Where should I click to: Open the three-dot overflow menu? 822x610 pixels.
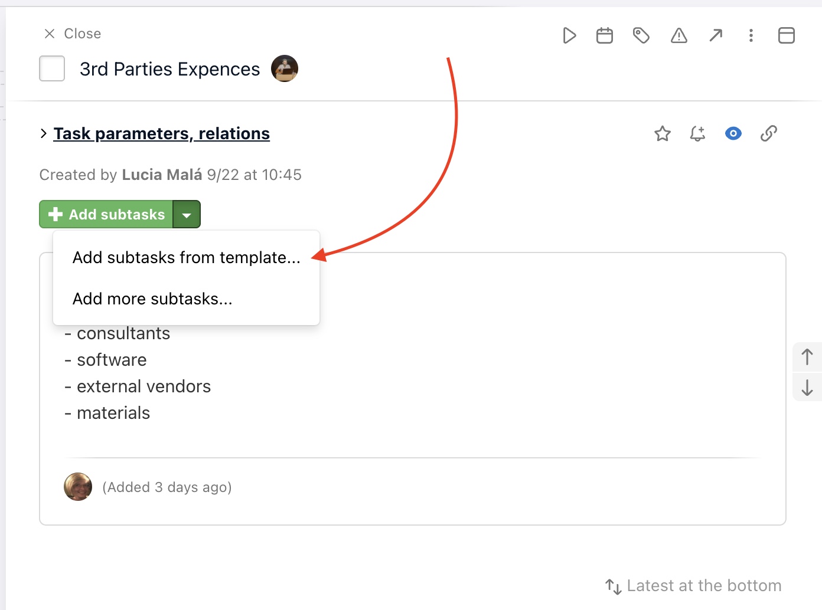751,35
